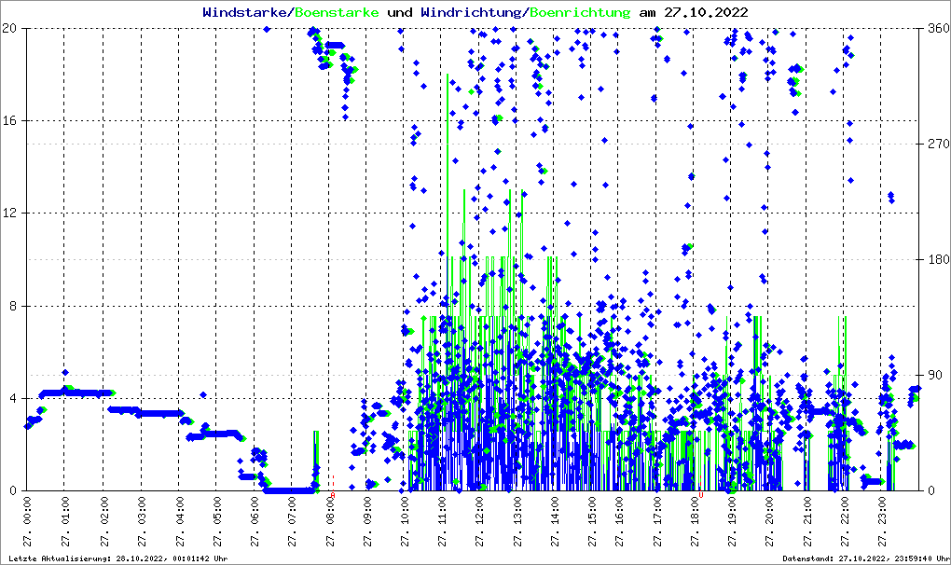Click time axis label '27. 03:00'
Screen dimensions: 951x565
tap(142, 521)
